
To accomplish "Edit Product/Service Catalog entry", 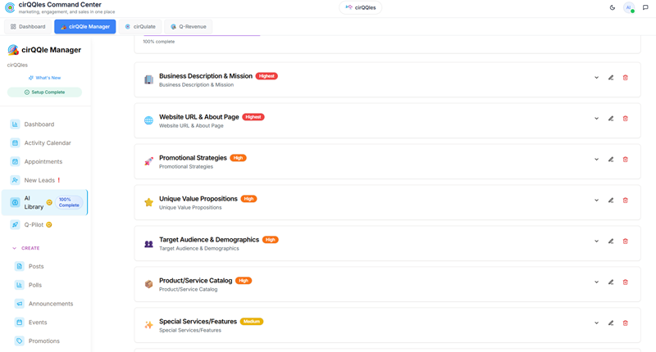I will click(x=611, y=282).
